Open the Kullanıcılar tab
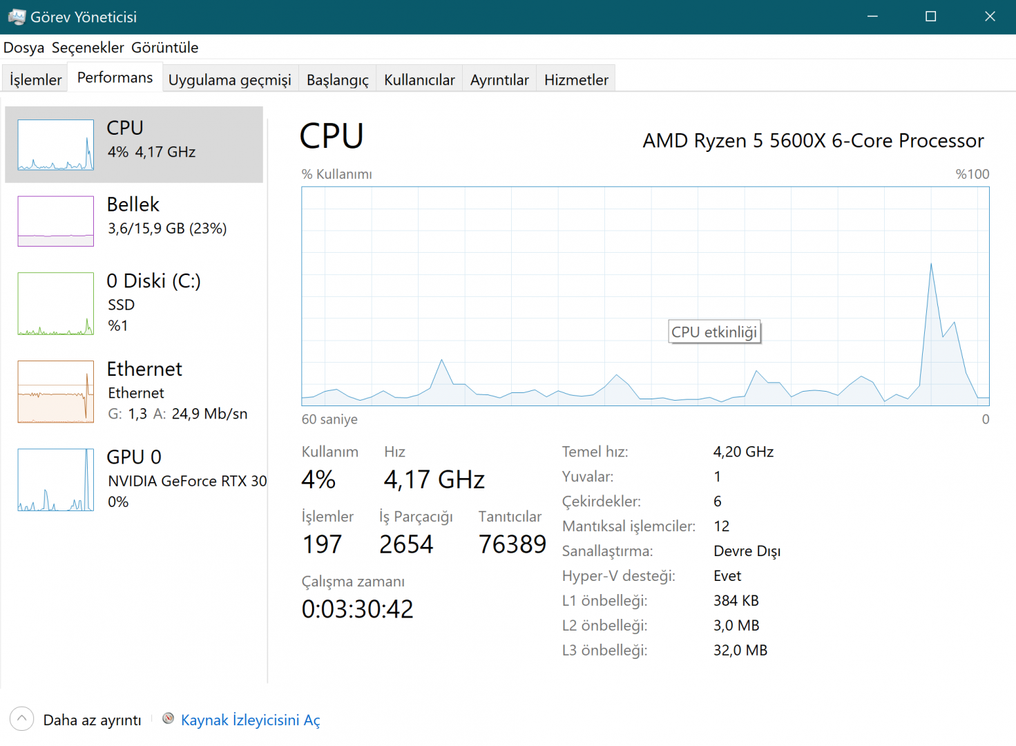This screenshot has height=746, width=1016. [419, 80]
